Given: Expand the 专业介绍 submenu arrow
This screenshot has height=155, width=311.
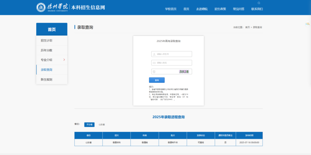Looking at the screenshot, I should (x=64, y=60).
